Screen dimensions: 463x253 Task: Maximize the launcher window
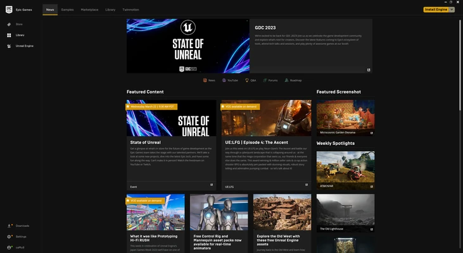451,2
